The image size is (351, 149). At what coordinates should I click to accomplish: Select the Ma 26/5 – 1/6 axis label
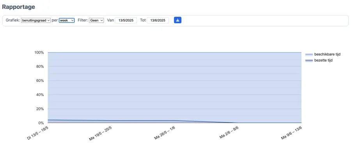pos(165,133)
